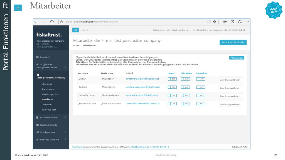Viewport: 285px width, 160px height.
Task: Click the share icon in browser toolbar
Action: coord(240,22)
